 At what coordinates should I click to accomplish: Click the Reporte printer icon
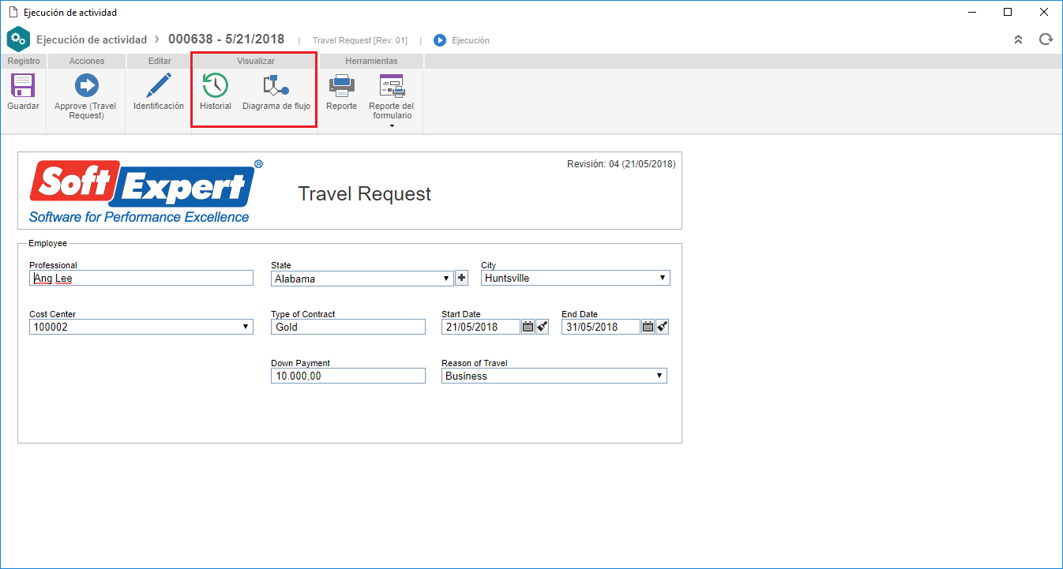point(341,85)
